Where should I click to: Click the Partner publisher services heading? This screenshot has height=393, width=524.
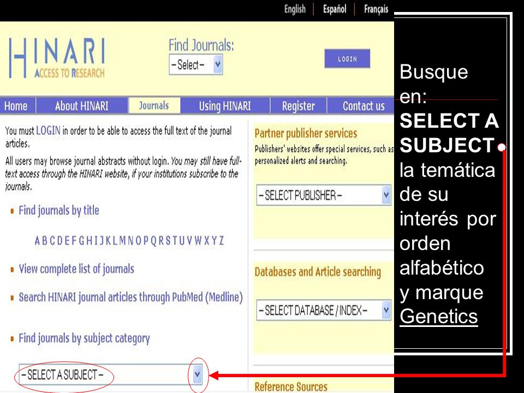click(306, 134)
